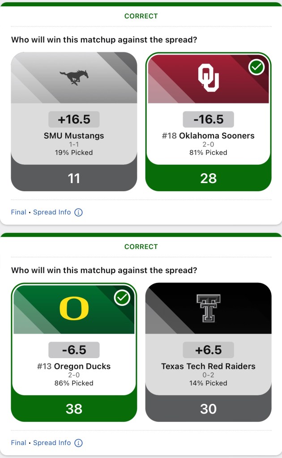
Task: Toggle checkmark on Oklahoma Sooners pick
Action: tap(256, 67)
